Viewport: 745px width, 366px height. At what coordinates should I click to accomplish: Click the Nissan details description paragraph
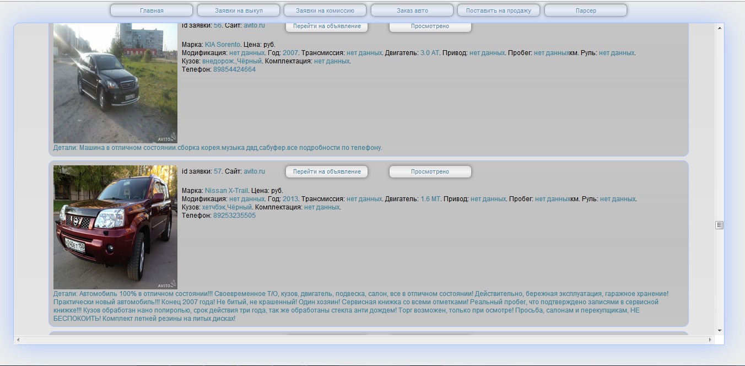coord(361,306)
